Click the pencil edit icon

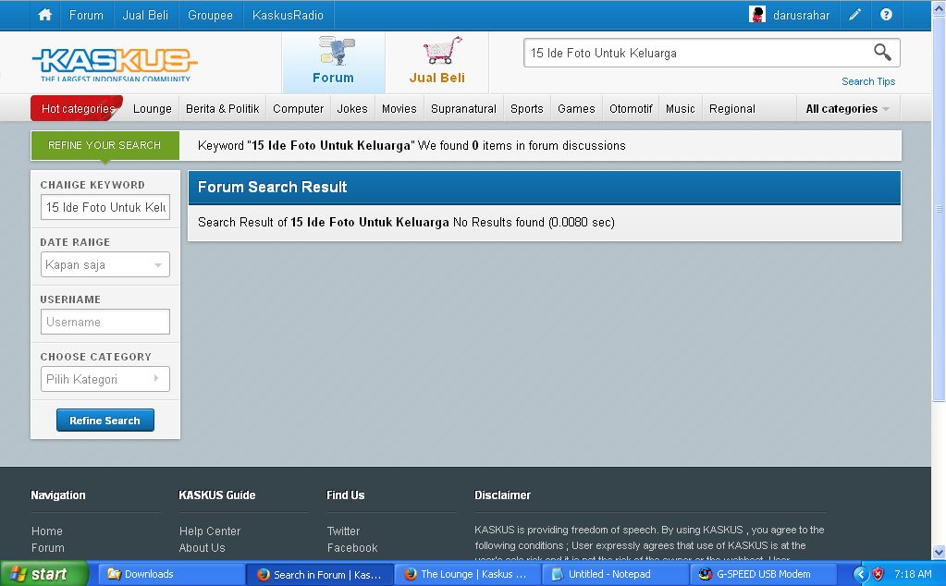[854, 15]
